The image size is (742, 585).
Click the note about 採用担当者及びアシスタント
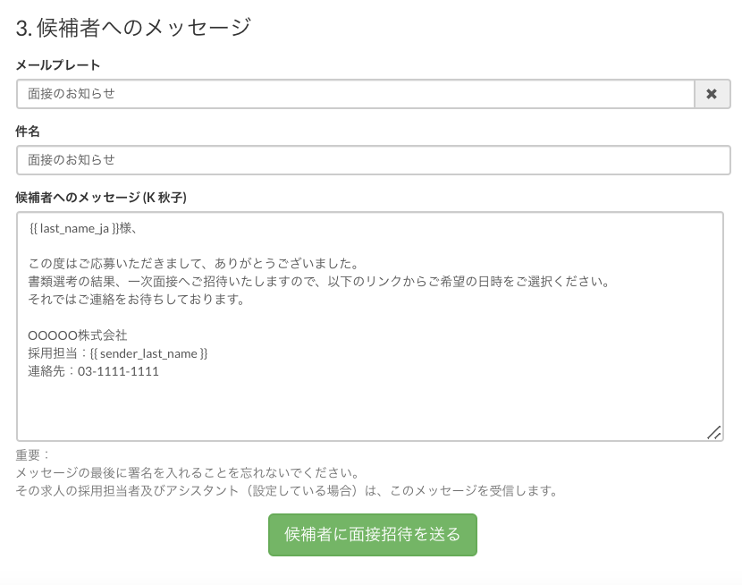(286, 490)
